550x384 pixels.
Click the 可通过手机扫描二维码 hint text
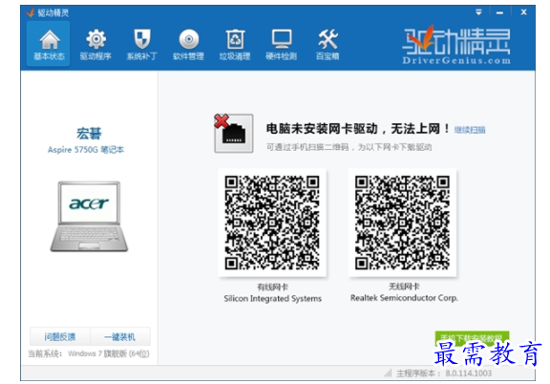349,147
